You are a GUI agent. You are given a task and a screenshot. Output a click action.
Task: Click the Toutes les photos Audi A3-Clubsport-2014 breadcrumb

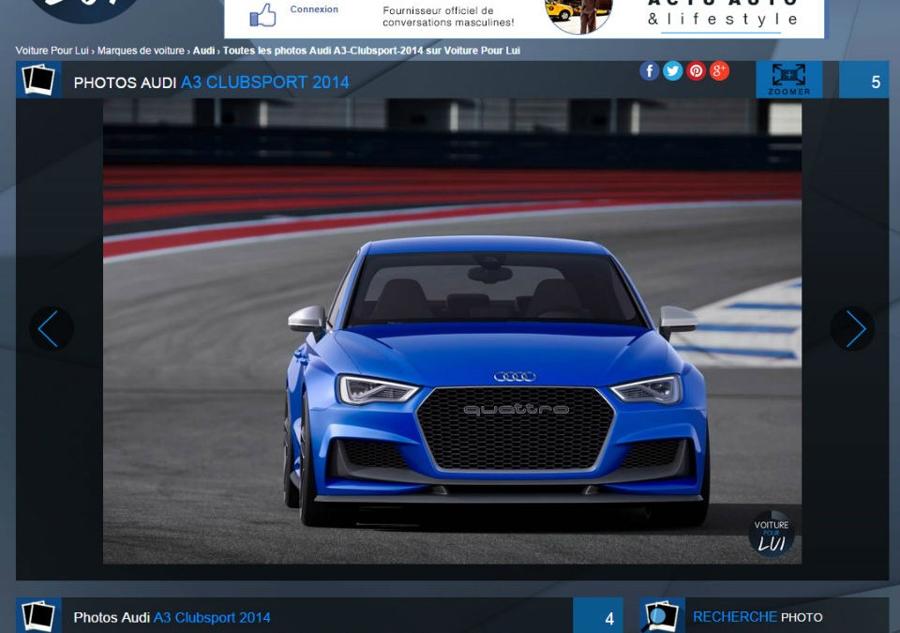371,51
